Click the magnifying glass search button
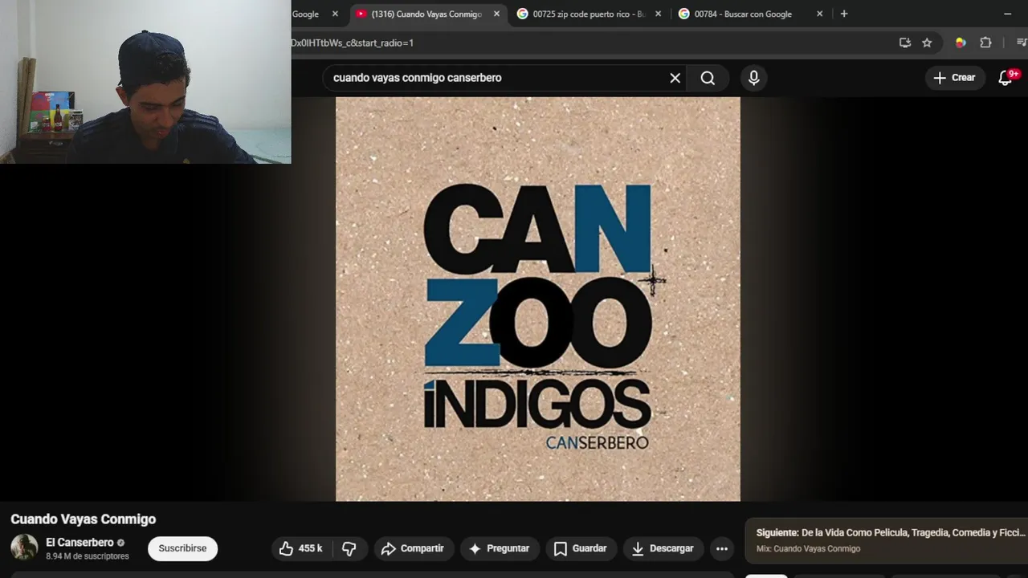This screenshot has width=1028, height=578. point(708,78)
